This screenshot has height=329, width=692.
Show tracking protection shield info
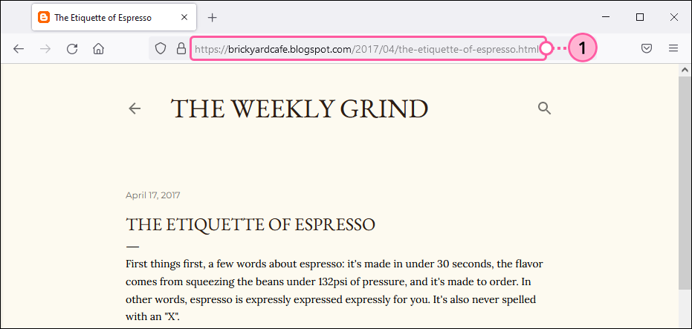[161, 48]
